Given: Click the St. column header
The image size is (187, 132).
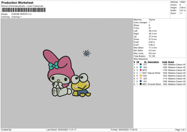Looking at the screenshot, I should point(145,62).
